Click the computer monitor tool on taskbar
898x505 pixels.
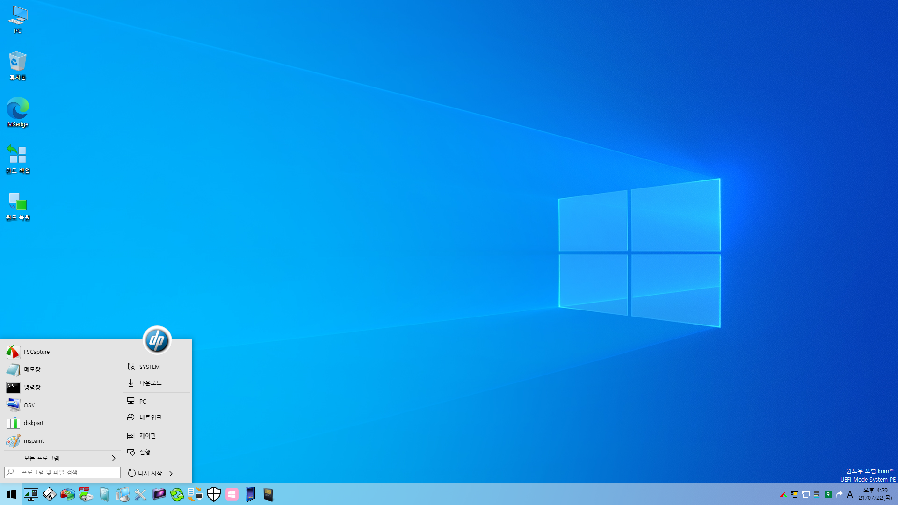point(122,494)
